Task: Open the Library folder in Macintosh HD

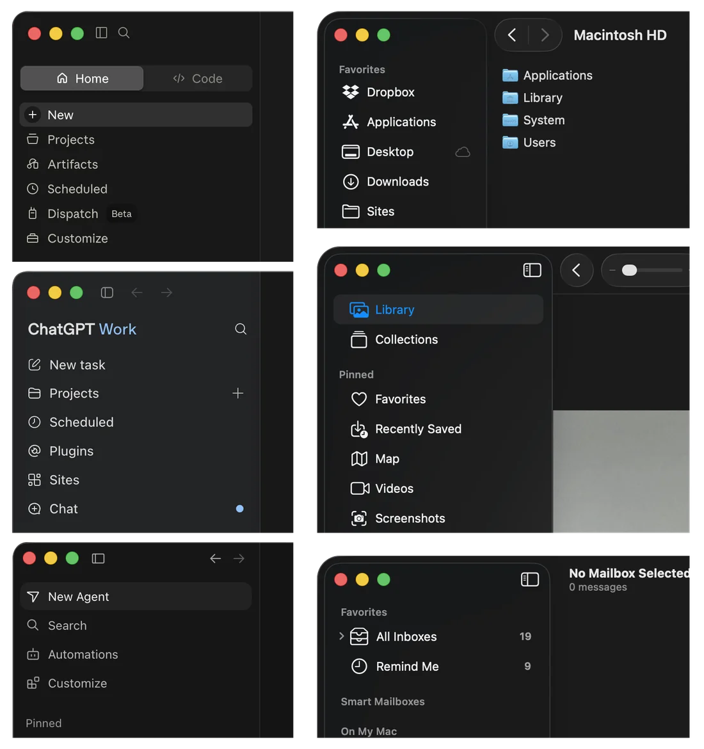Action: (532, 98)
